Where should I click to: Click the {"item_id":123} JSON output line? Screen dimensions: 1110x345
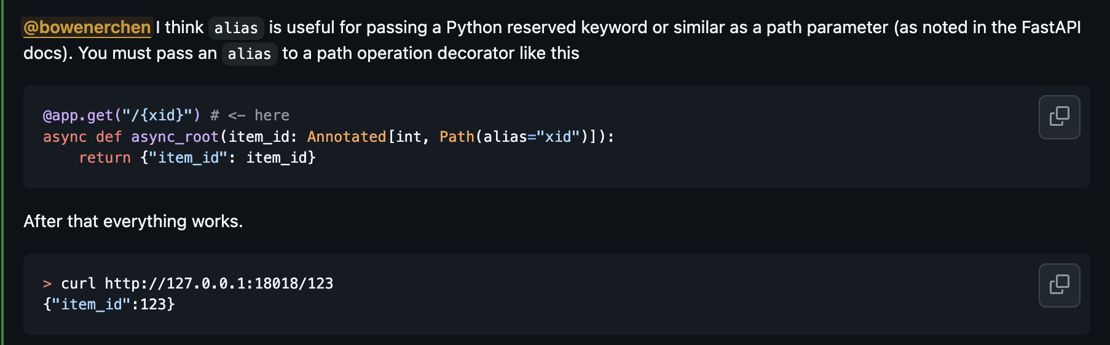click(x=109, y=304)
